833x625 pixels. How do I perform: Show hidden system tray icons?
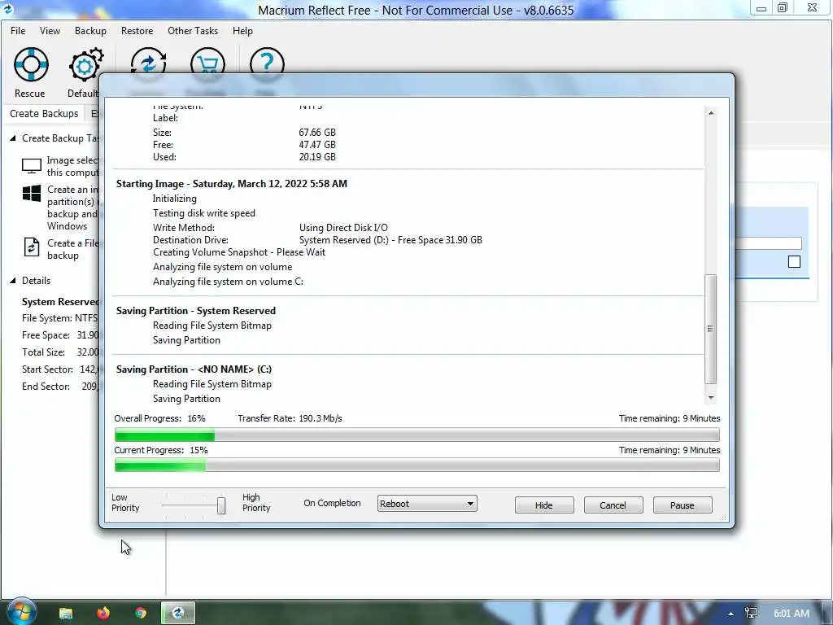(731, 614)
